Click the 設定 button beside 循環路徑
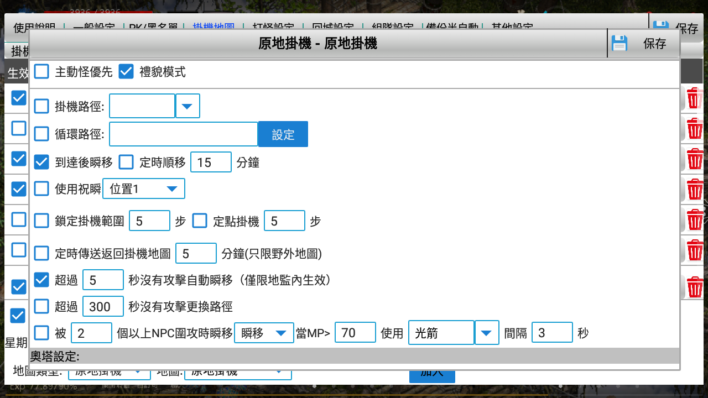 (x=283, y=134)
